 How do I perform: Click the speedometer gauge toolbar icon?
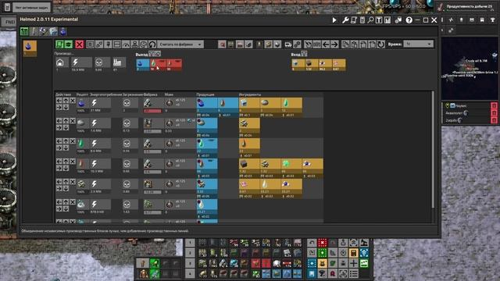[126, 44]
